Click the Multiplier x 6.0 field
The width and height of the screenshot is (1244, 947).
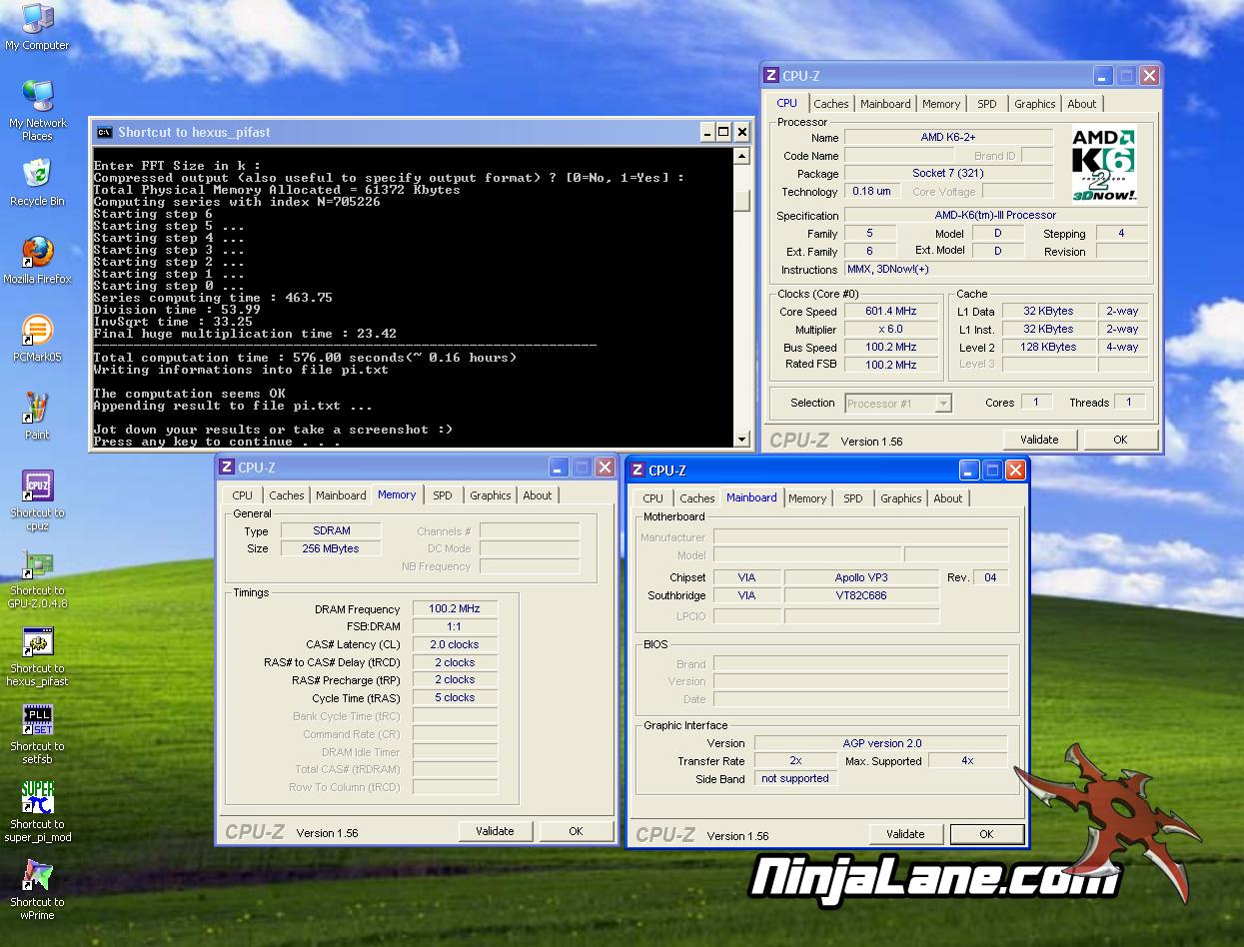(x=891, y=330)
